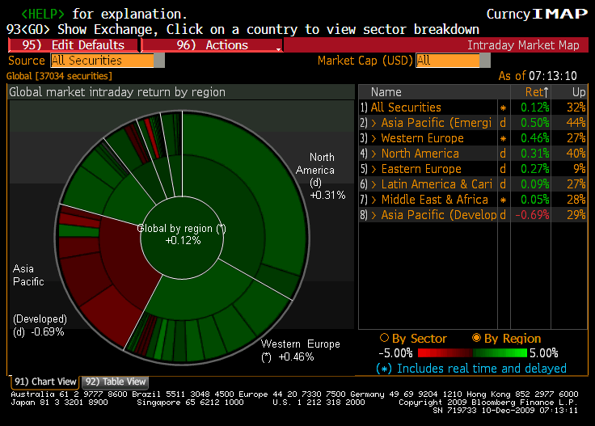This screenshot has height=426, width=595.
Task: Switch to 92) Table View tab
Action: [116, 382]
